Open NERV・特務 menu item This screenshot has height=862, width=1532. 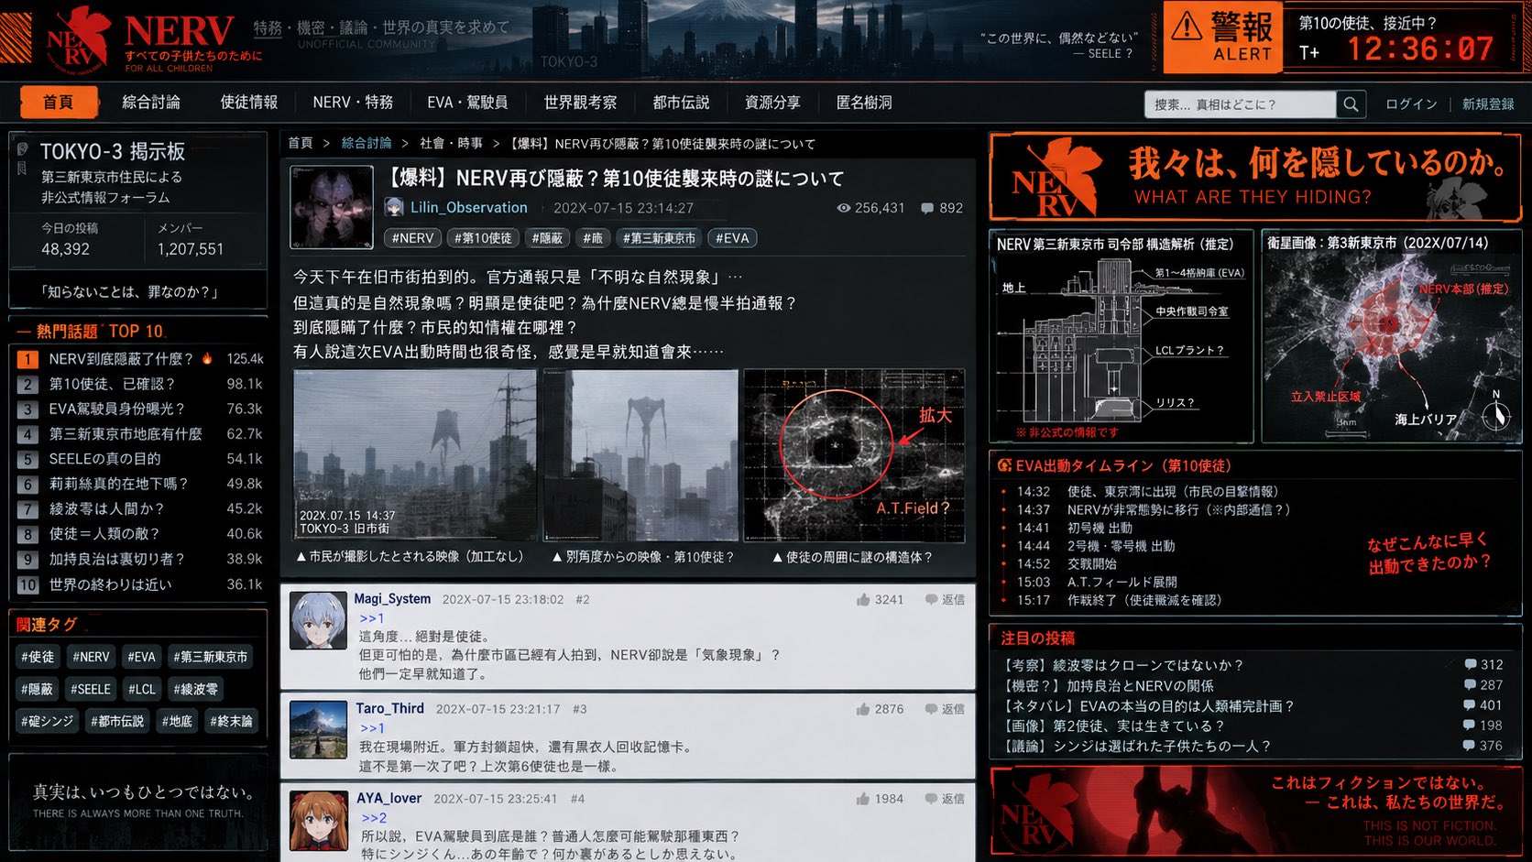tap(353, 103)
